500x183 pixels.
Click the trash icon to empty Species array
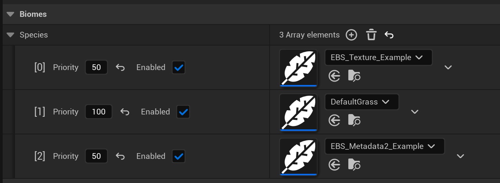tap(371, 35)
